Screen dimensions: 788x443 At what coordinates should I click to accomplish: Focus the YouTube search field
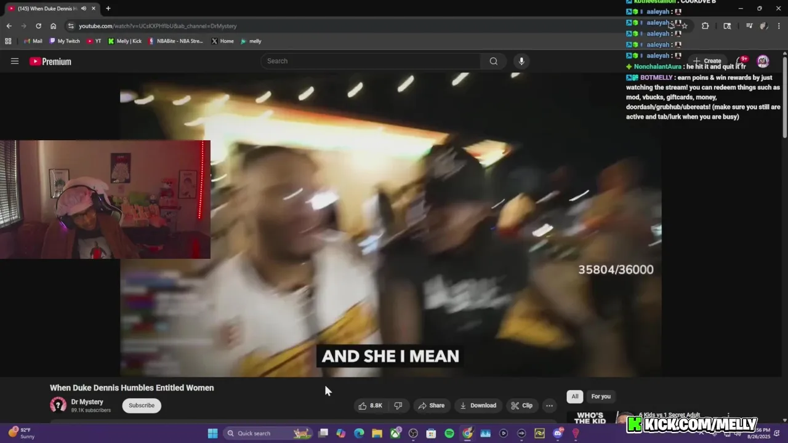point(371,61)
